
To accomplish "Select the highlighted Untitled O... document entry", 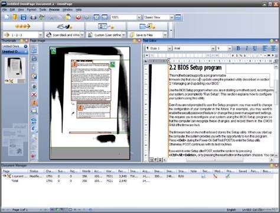I will [15, 51].
